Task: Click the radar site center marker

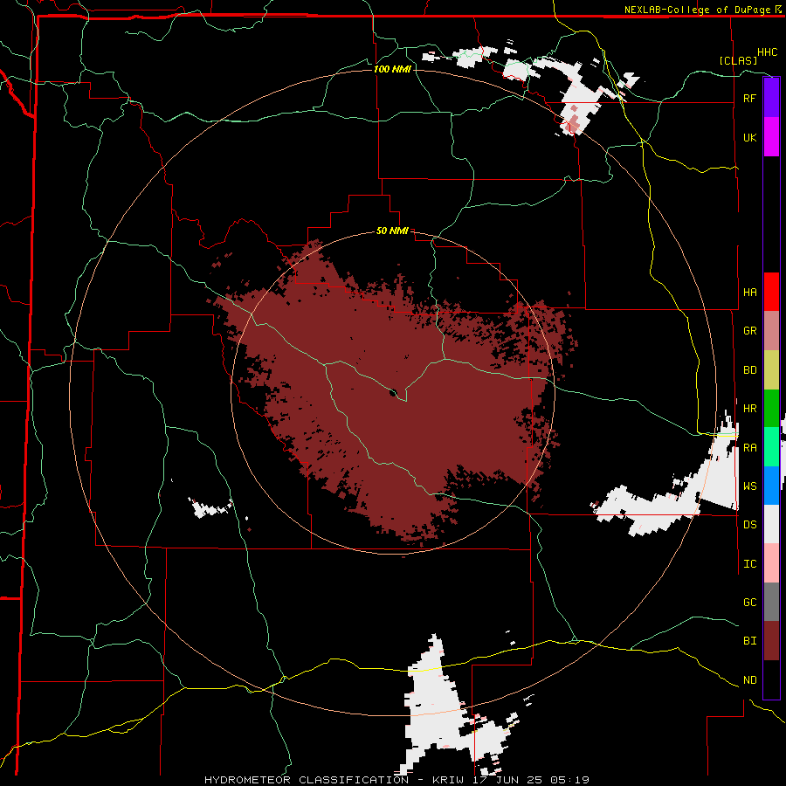Action: 394,392
